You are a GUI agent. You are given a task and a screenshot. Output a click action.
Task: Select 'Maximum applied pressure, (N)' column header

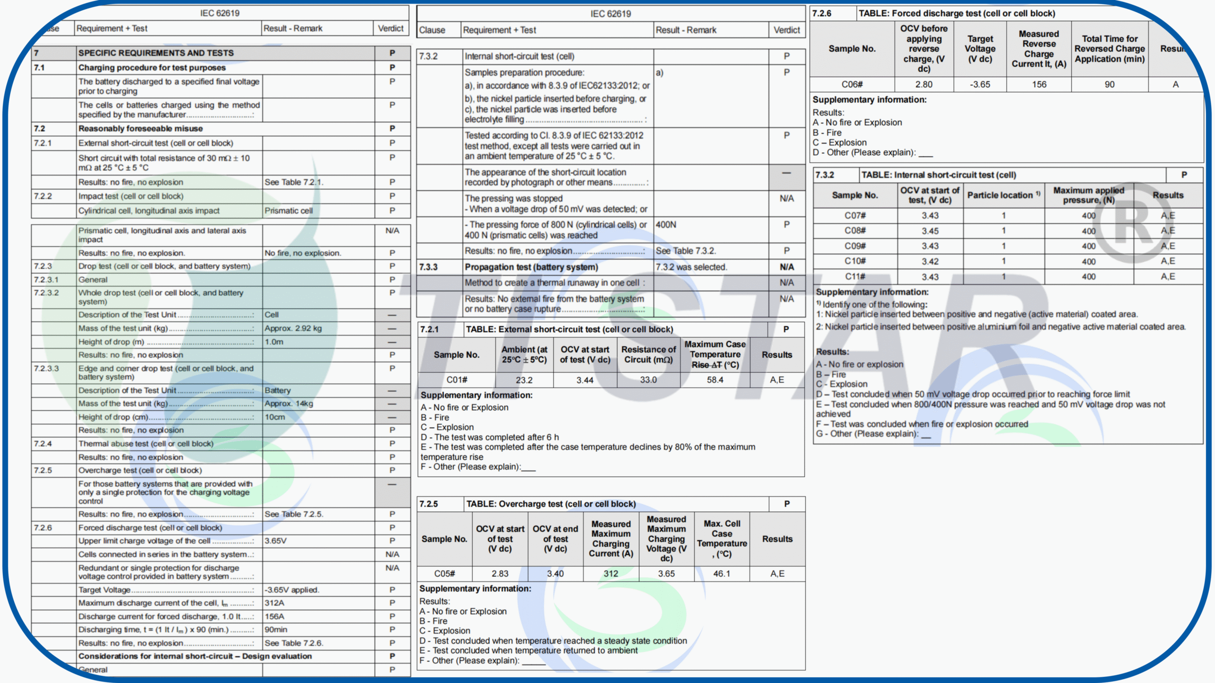(1088, 195)
